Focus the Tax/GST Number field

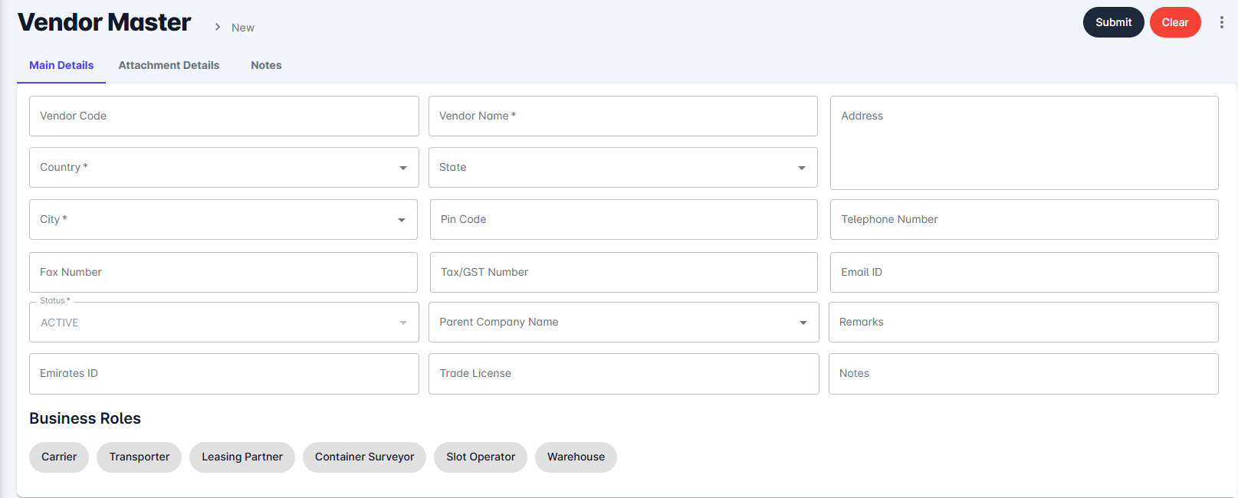click(624, 272)
